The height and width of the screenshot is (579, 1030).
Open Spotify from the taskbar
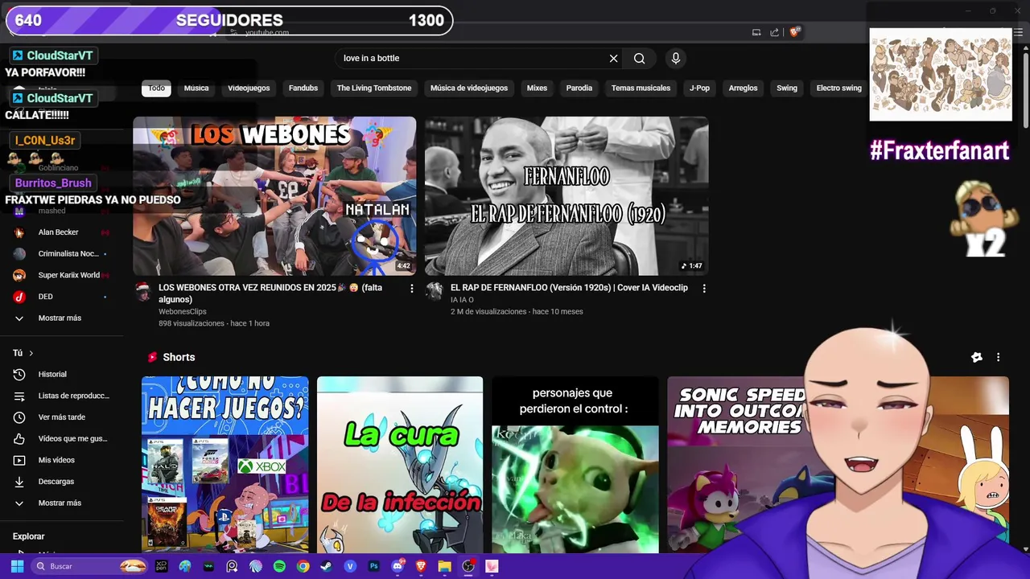[x=279, y=566]
